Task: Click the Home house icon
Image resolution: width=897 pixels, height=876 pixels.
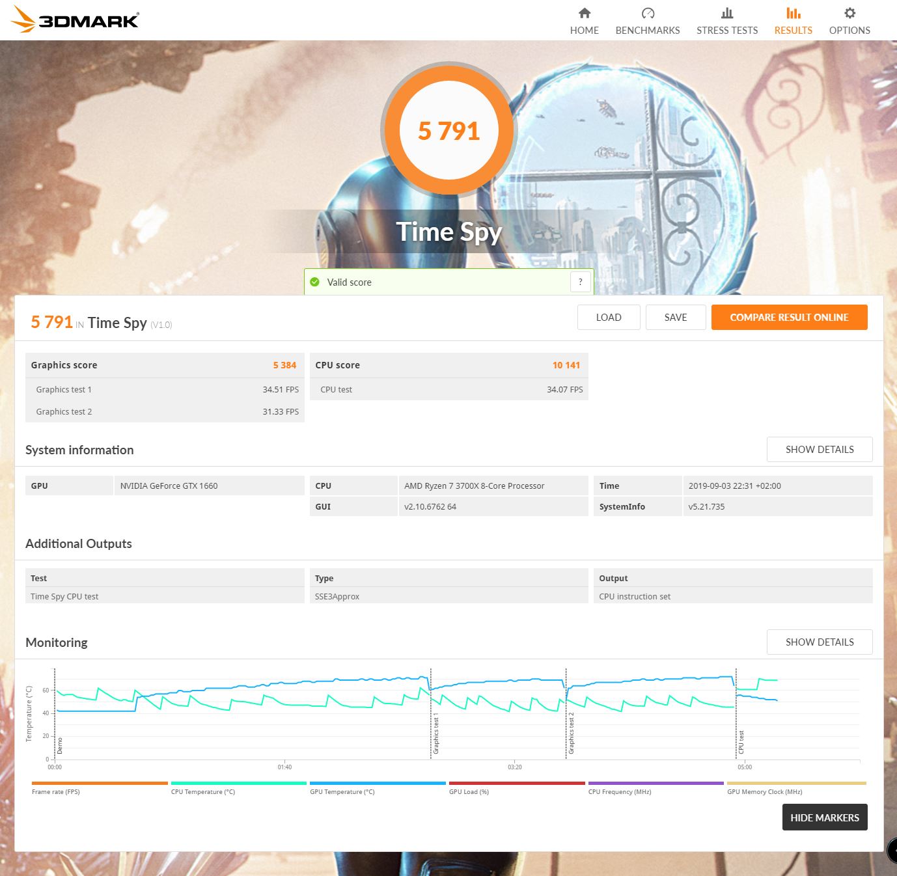Action: (x=585, y=13)
